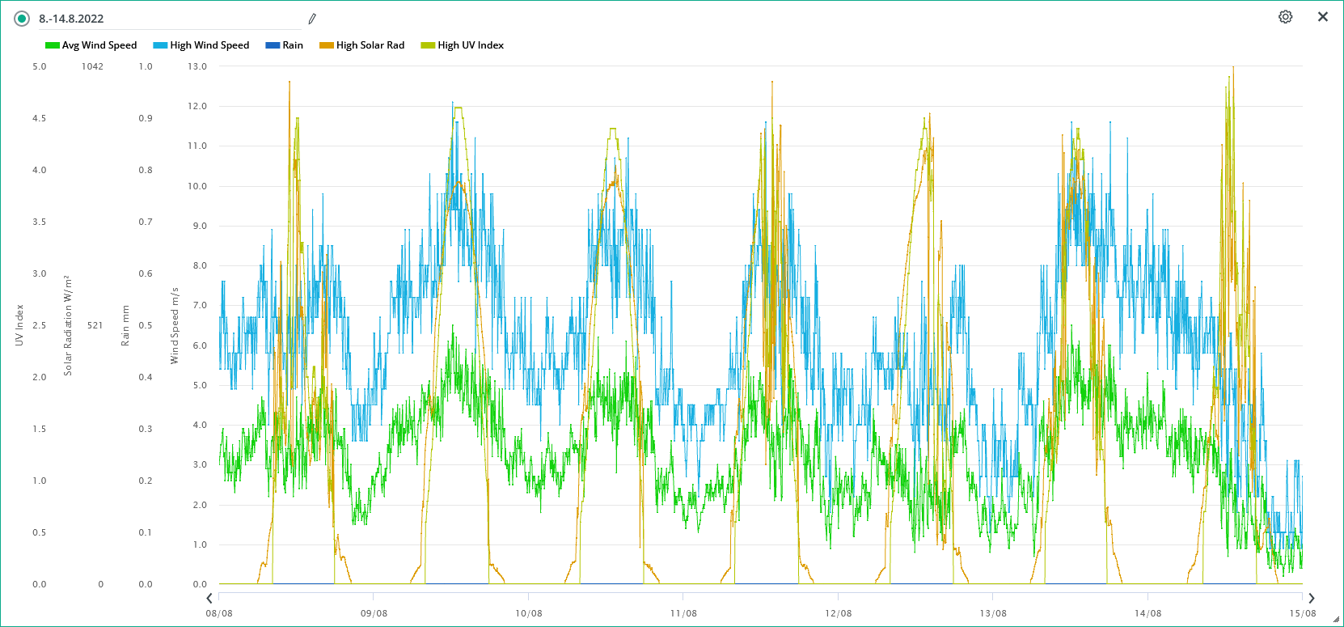Go to previous period with left chevron
The height and width of the screenshot is (627, 1344).
click(x=209, y=599)
